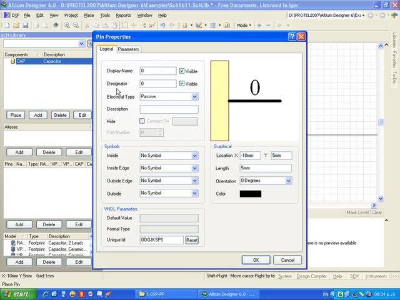Image resolution: width=400 pixels, height=300 pixels.
Task: Click the model manager book icon
Action: pos(226,25)
